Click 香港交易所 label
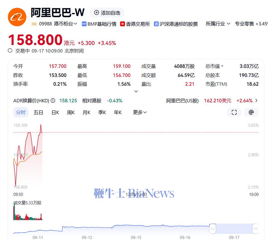 (138, 24)
